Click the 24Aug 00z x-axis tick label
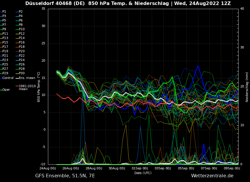 (48, 168)
